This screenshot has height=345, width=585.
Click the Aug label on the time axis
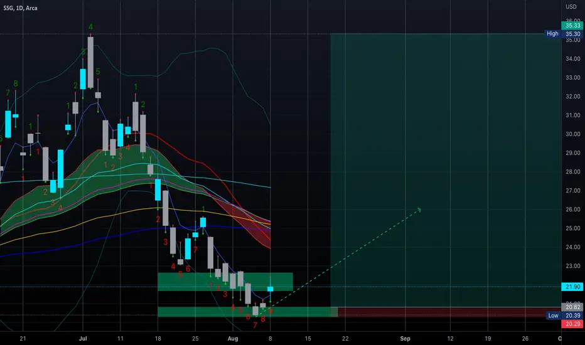click(x=233, y=338)
